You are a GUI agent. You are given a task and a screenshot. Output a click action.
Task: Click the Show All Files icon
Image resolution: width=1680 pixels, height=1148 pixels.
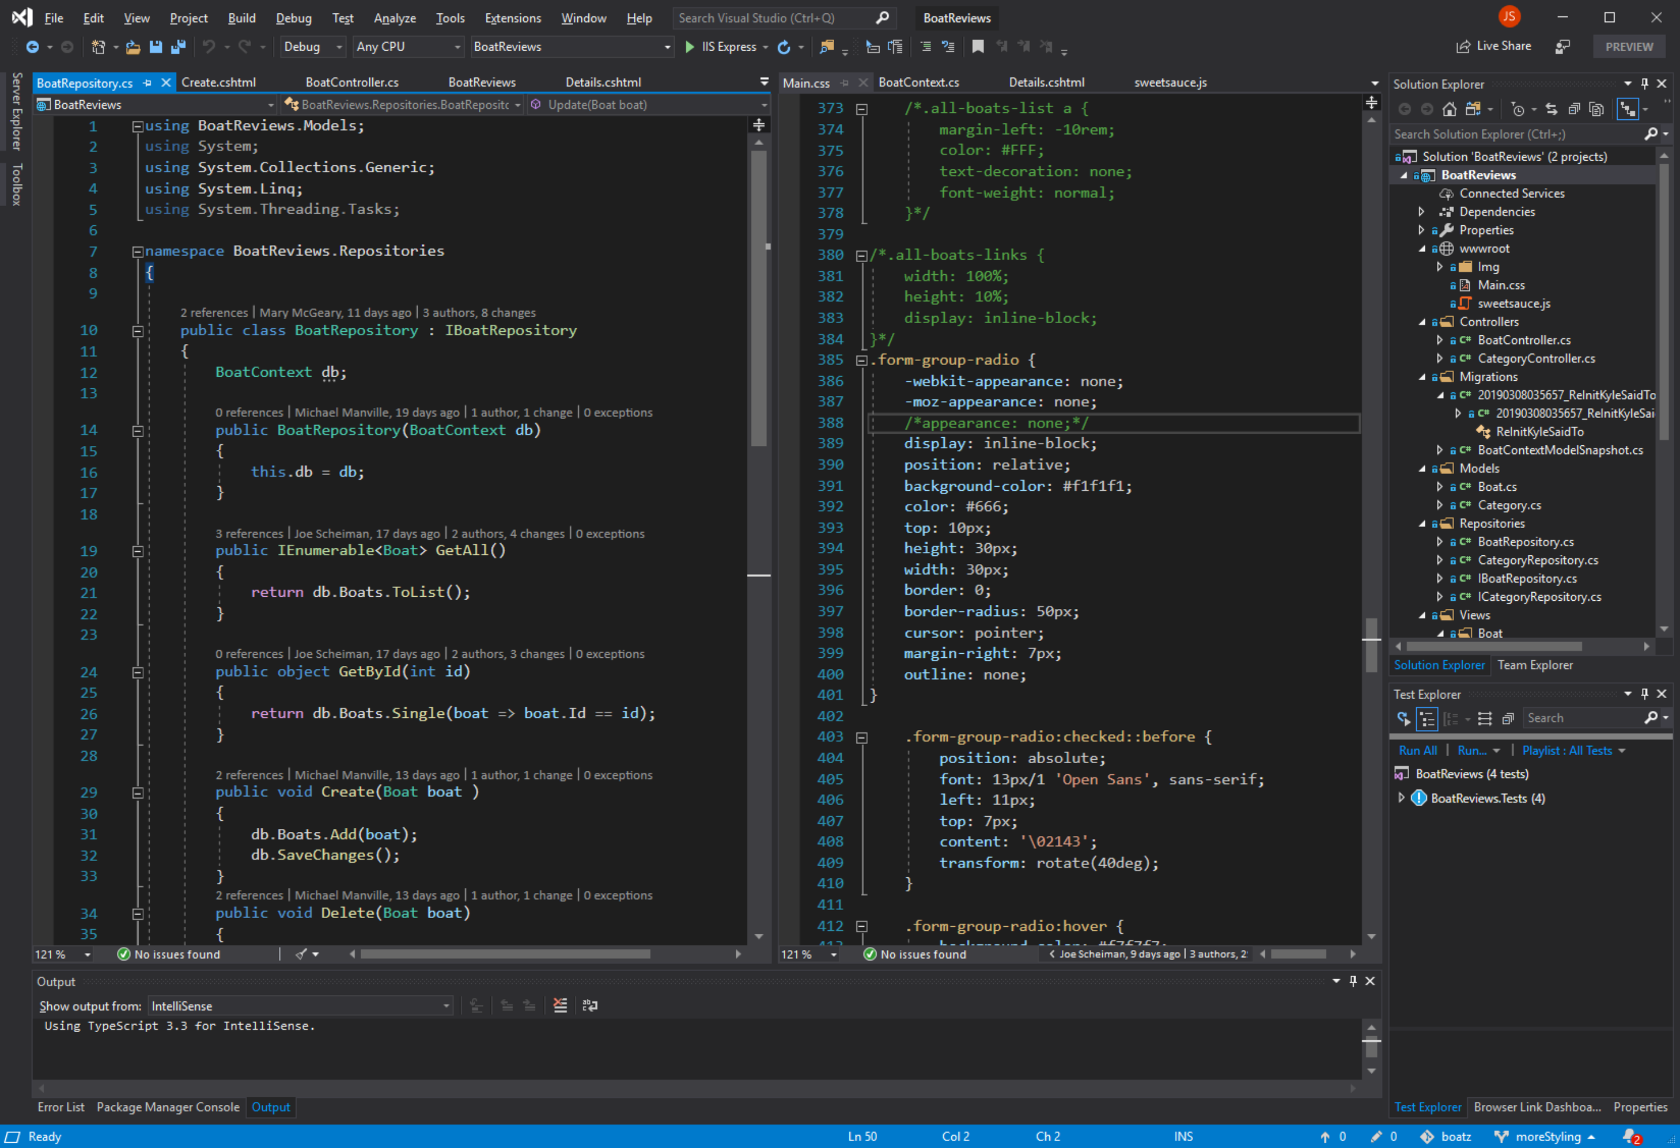[x=1597, y=109]
